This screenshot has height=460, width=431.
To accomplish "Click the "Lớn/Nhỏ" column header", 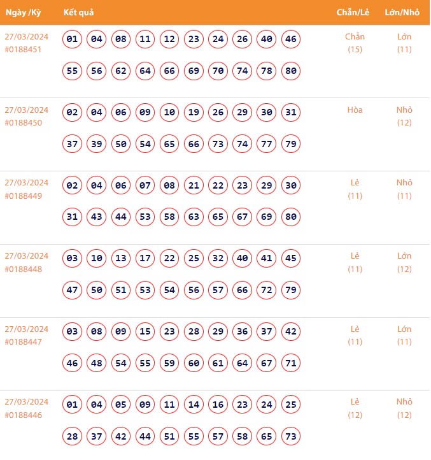I will [404, 13].
